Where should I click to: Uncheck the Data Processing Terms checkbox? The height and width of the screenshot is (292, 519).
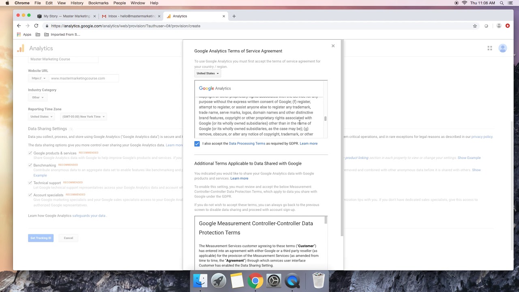click(x=197, y=144)
